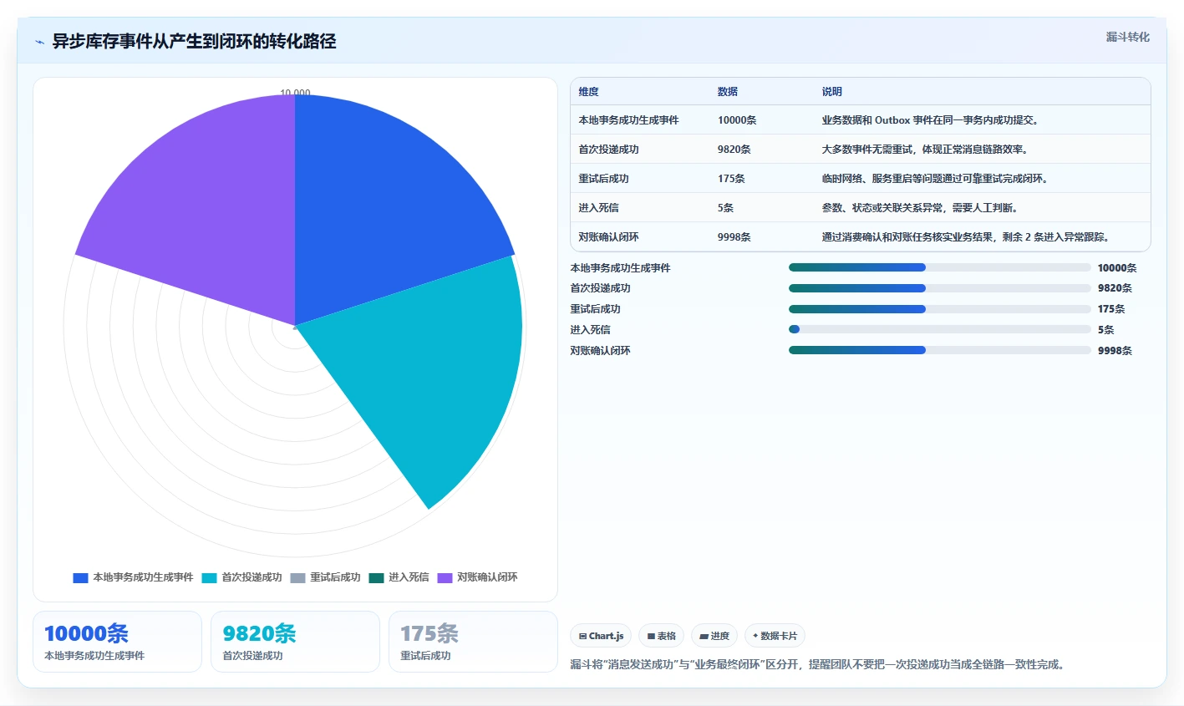
Task: Click the 9820条 data card
Action: (295, 642)
